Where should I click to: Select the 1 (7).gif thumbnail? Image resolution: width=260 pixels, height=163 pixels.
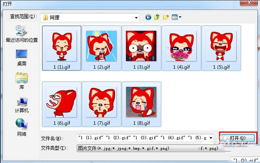(x=101, y=104)
